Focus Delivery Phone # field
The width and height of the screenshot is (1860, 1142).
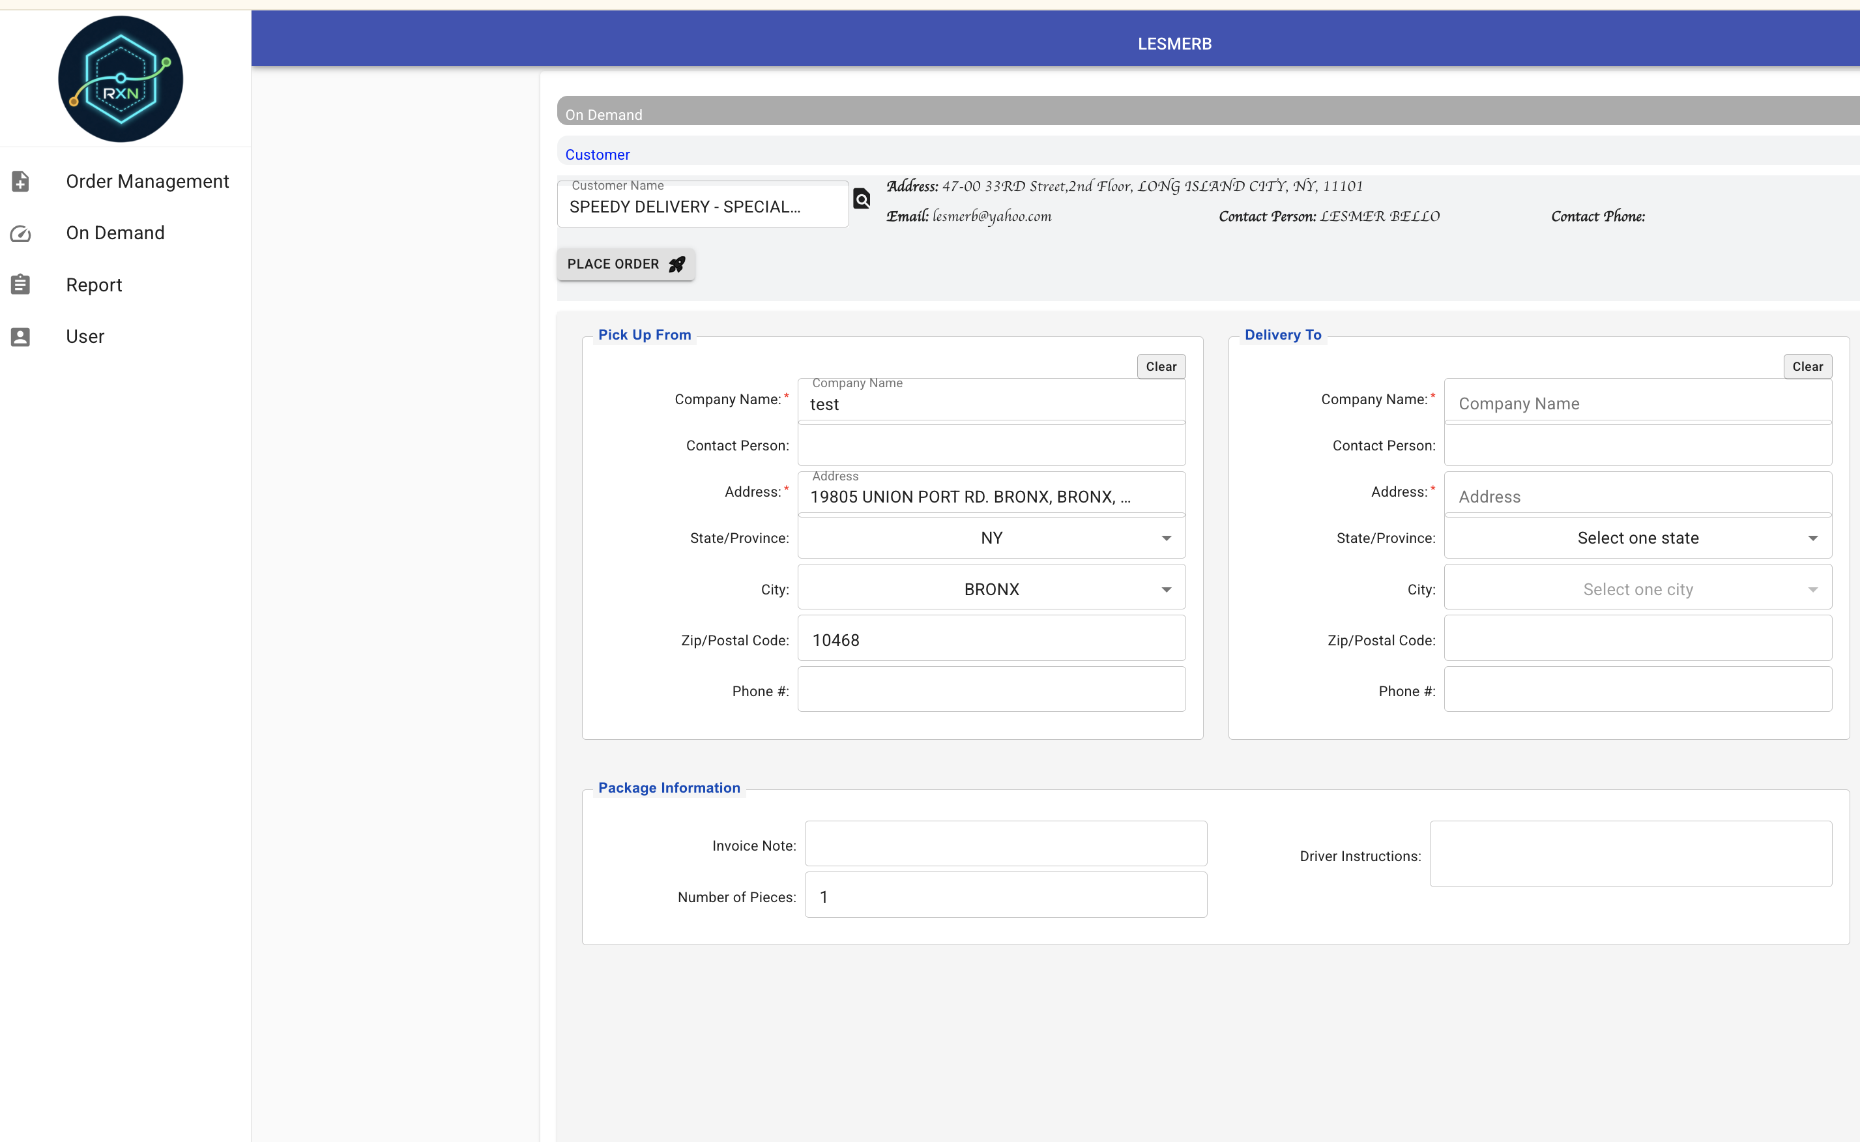[1637, 690]
